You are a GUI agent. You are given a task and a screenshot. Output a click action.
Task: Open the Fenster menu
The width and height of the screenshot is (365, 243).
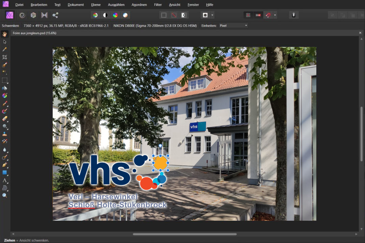point(193,5)
